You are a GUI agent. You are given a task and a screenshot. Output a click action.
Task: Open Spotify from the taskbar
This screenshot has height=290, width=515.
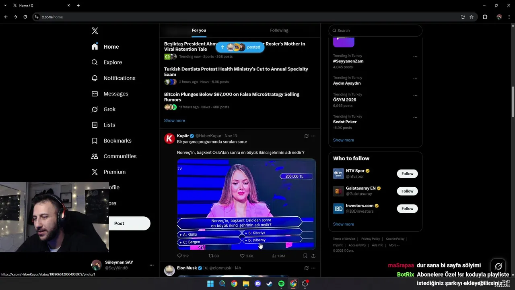tap(281, 284)
